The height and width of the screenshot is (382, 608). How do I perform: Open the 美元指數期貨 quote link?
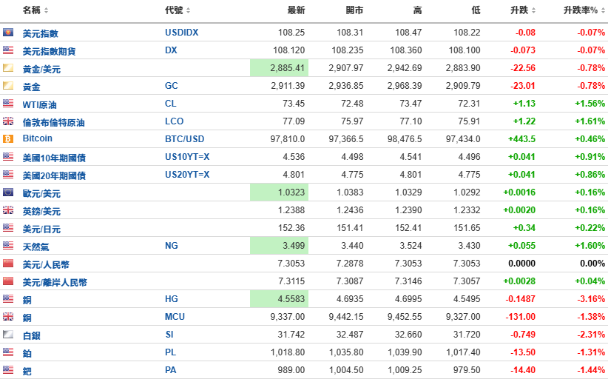(49, 51)
